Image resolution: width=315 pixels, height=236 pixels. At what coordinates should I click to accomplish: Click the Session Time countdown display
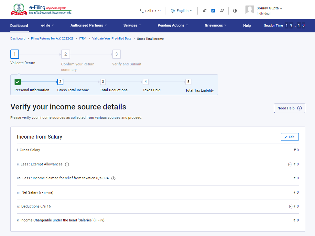click(285, 26)
